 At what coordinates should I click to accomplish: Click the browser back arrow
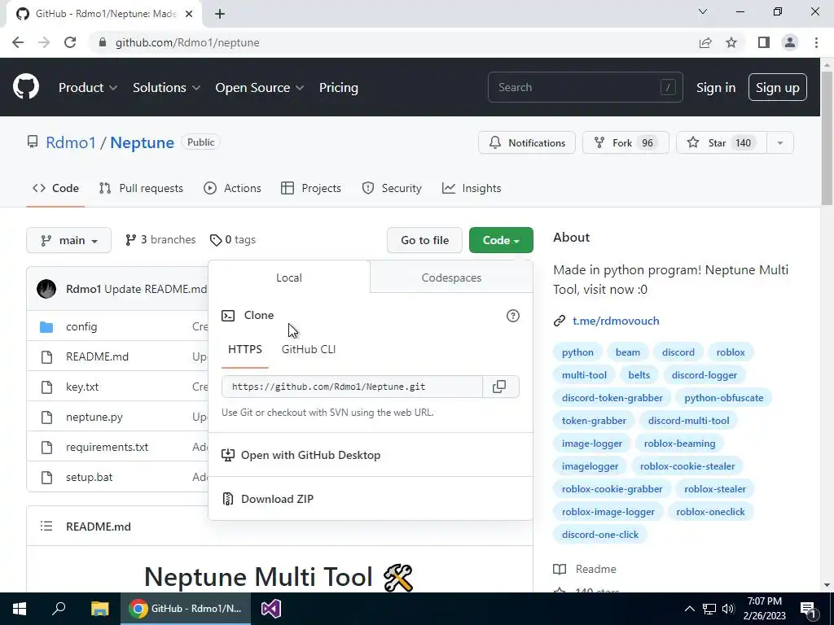(18, 42)
